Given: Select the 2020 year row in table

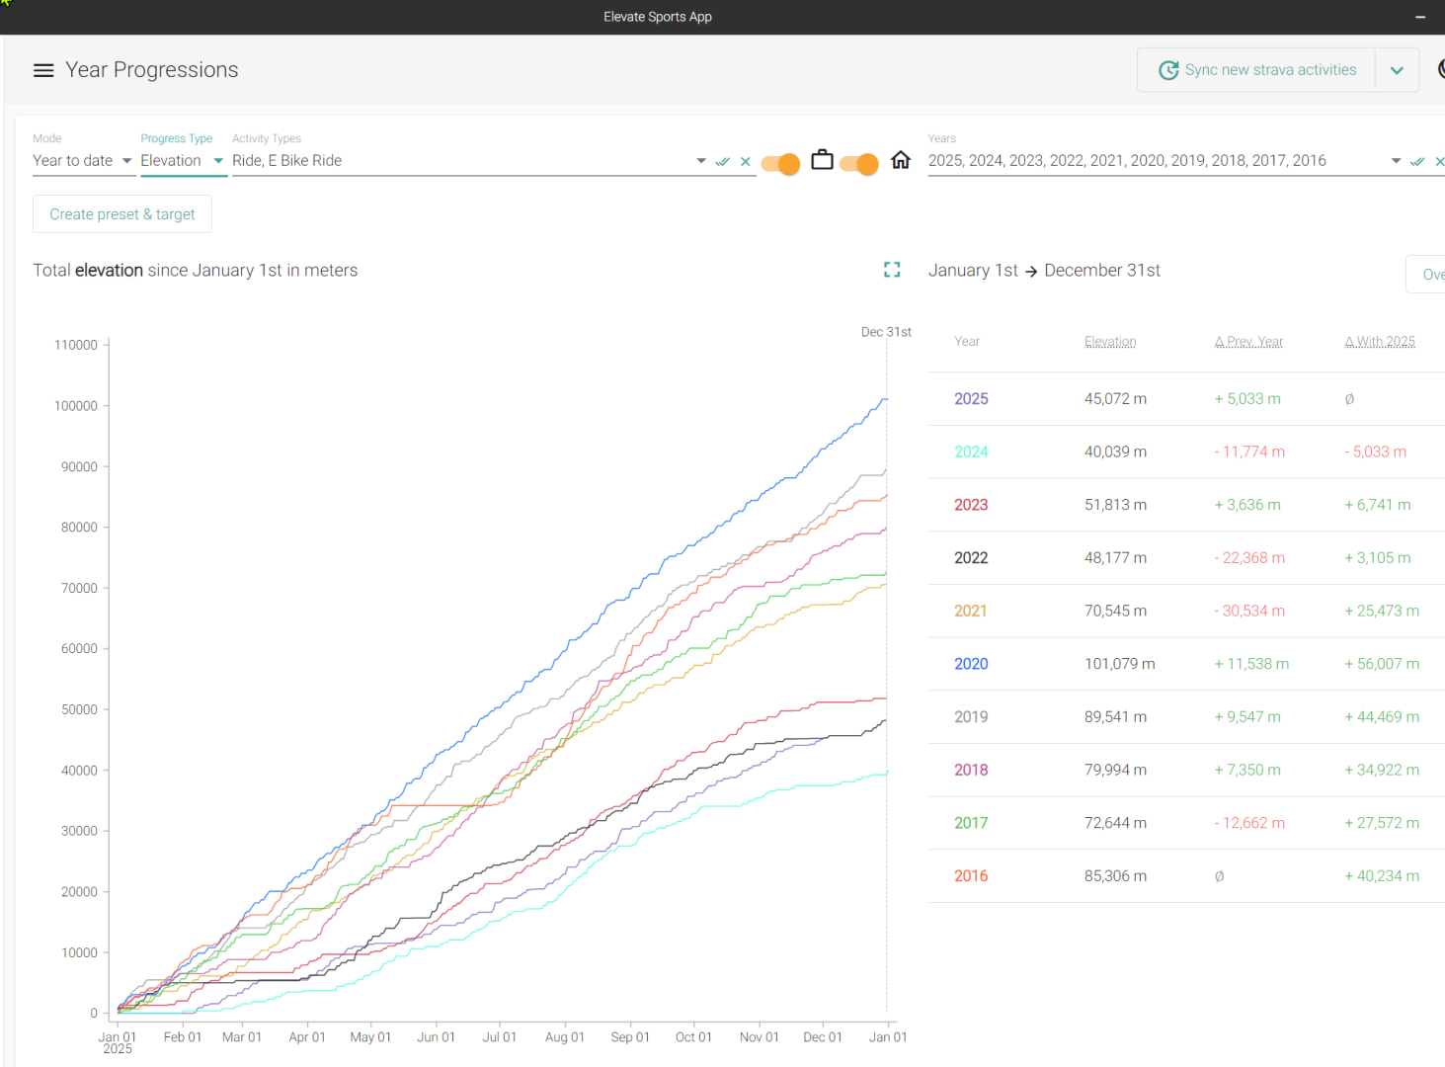Looking at the screenshot, I should (x=971, y=664).
